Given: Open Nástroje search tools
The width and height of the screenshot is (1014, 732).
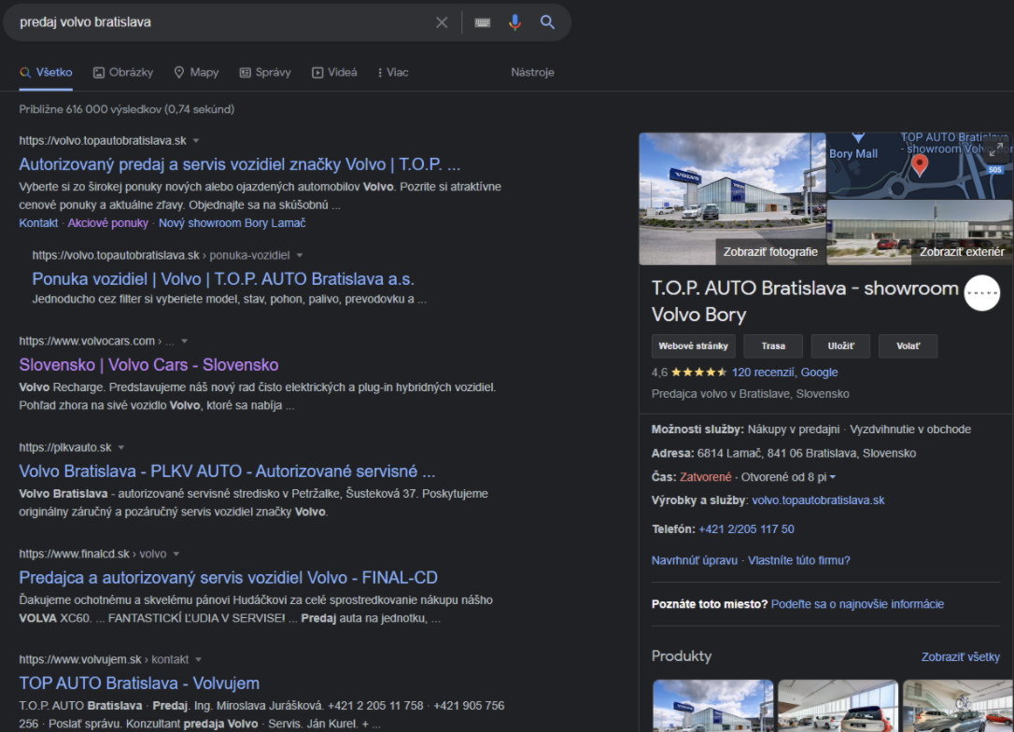Looking at the screenshot, I should (532, 73).
